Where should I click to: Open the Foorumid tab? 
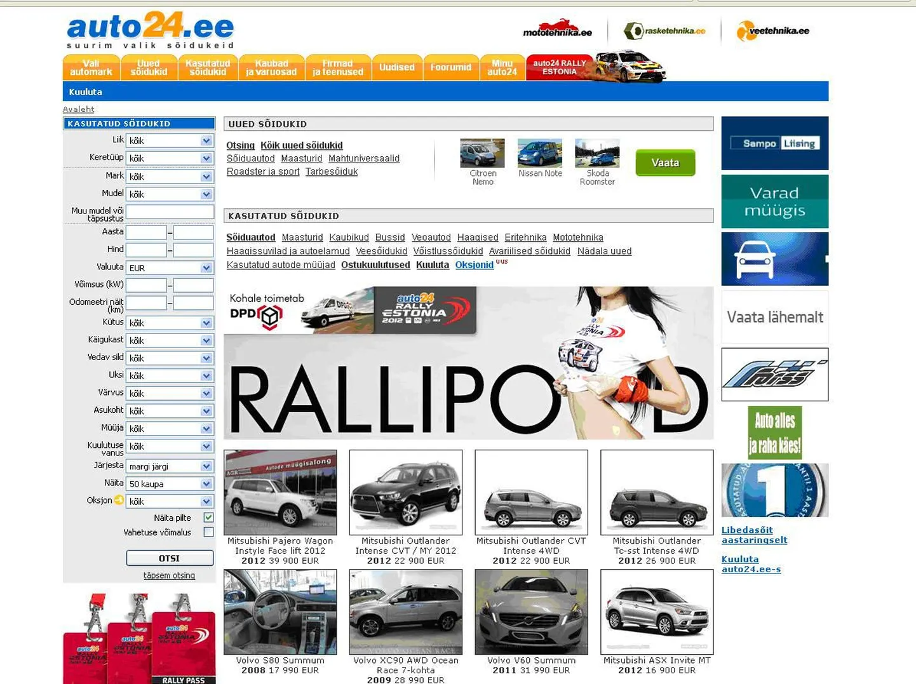451,67
